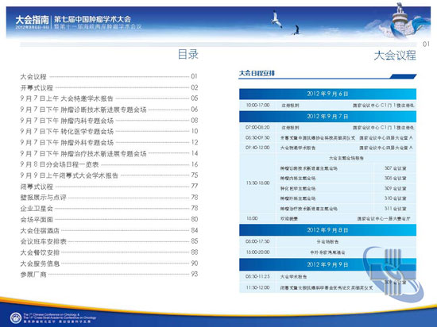Open the 会议班车安排表 entry
The height and width of the screenshot is (327, 437).
point(109,241)
